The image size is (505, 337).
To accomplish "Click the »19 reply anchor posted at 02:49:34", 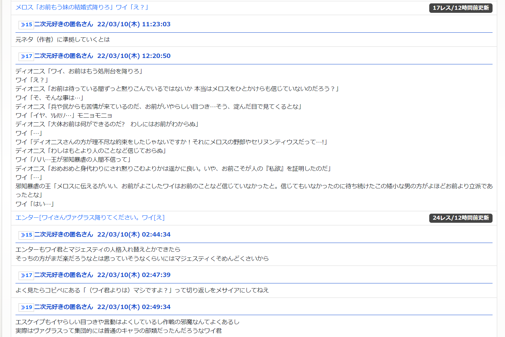I will pyautogui.click(x=26, y=307).
